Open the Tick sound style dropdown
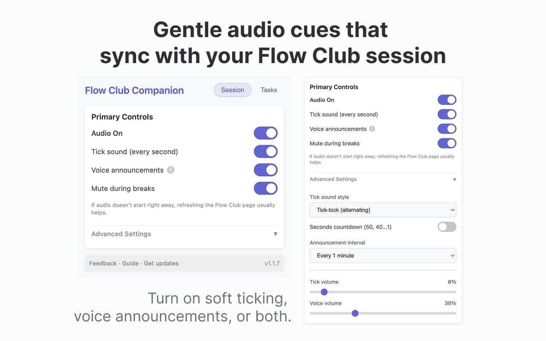Viewport: 546px width, 341px height. [x=383, y=210]
